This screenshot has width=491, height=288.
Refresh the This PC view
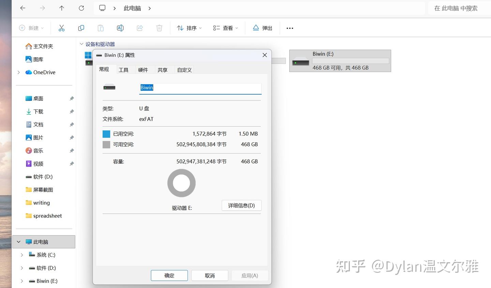pyautogui.click(x=81, y=8)
